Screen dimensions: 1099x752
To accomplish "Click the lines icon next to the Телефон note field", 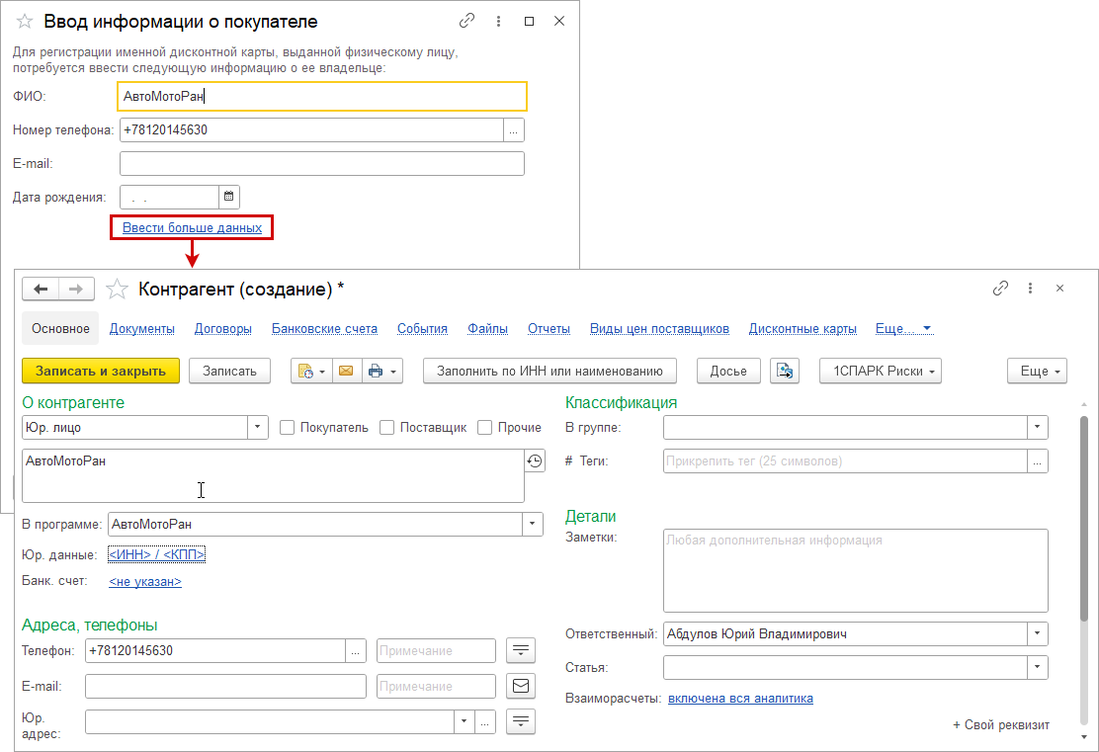I will click(520, 650).
